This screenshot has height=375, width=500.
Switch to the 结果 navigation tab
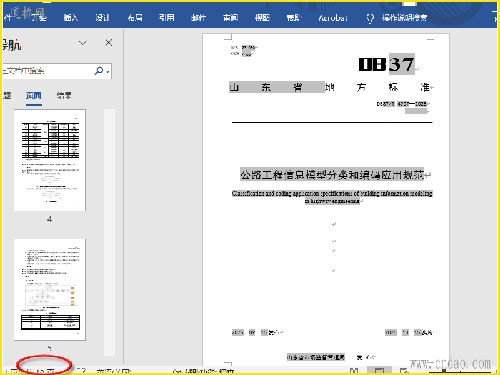64,96
